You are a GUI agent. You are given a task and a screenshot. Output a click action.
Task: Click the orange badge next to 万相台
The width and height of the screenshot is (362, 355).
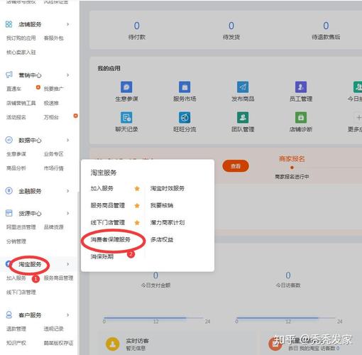click(x=75, y=116)
